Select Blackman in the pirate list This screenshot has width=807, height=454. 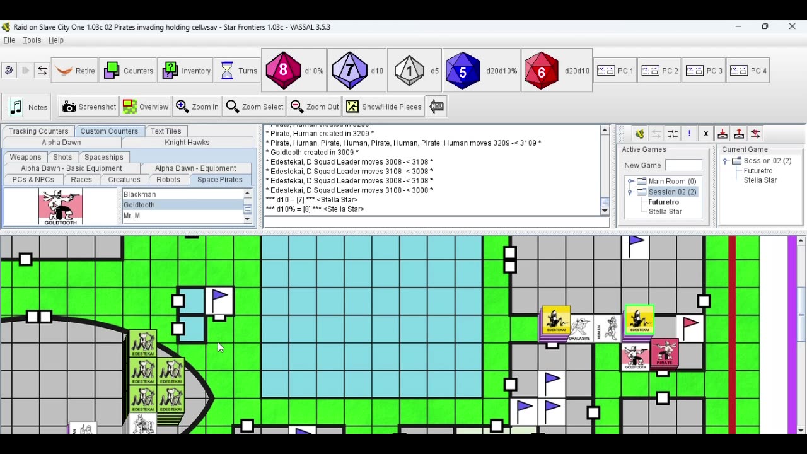182,194
